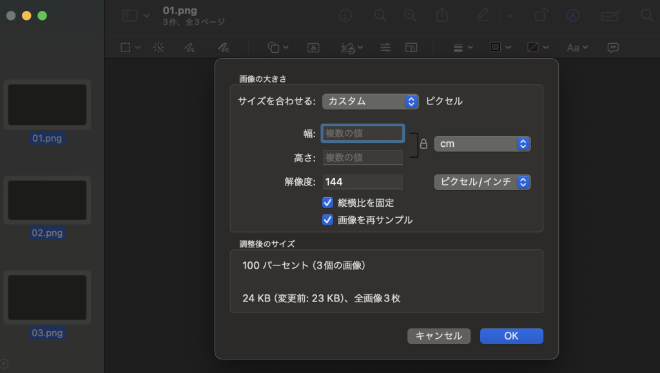
Task: Open the border color swatch picker
Action: pyautogui.click(x=500, y=47)
